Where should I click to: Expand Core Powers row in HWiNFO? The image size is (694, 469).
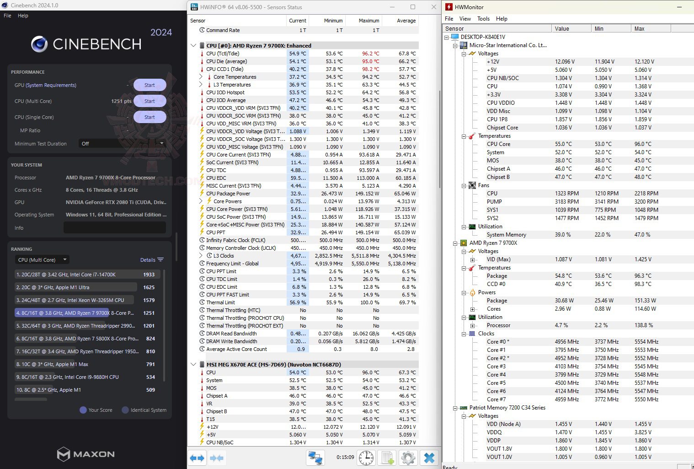click(201, 201)
